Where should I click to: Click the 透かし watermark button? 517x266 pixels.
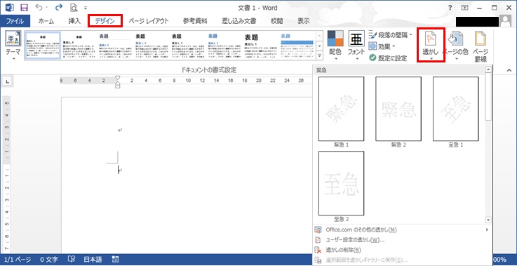pyautogui.click(x=431, y=45)
